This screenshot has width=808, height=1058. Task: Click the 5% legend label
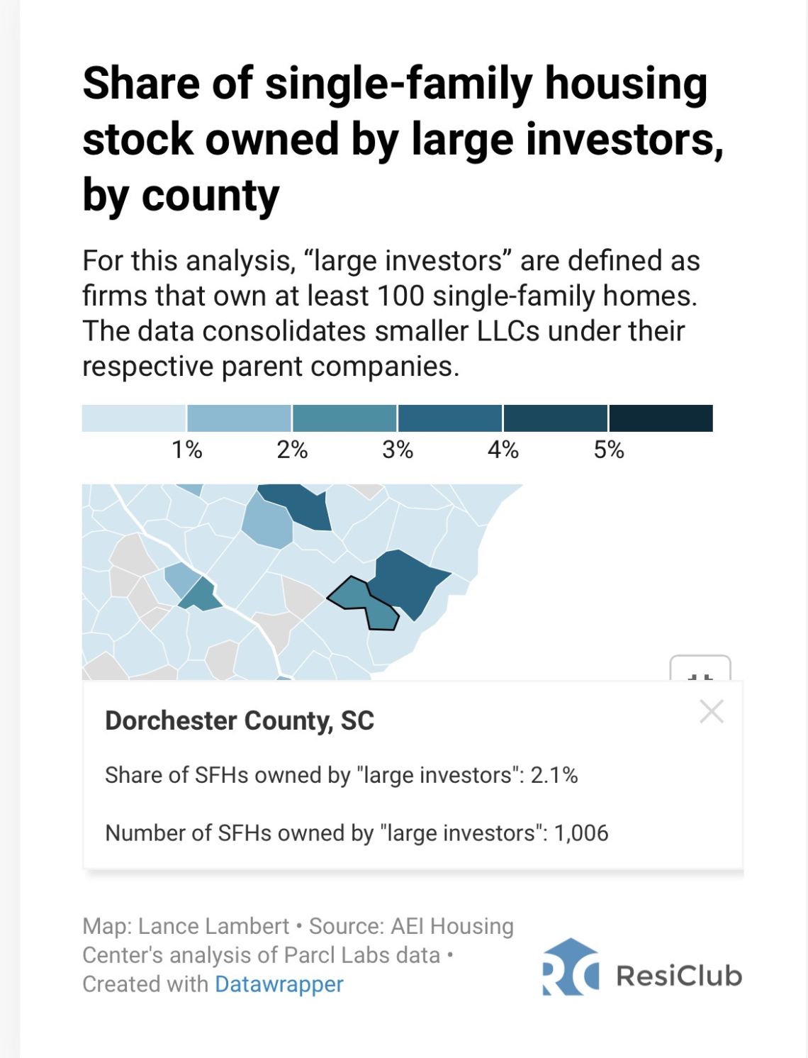(609, 450)
